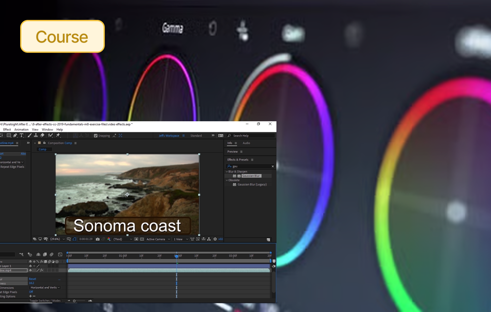Click the Brush tool icon
Screen dimensions: 491x312
(x=29, y=136)
